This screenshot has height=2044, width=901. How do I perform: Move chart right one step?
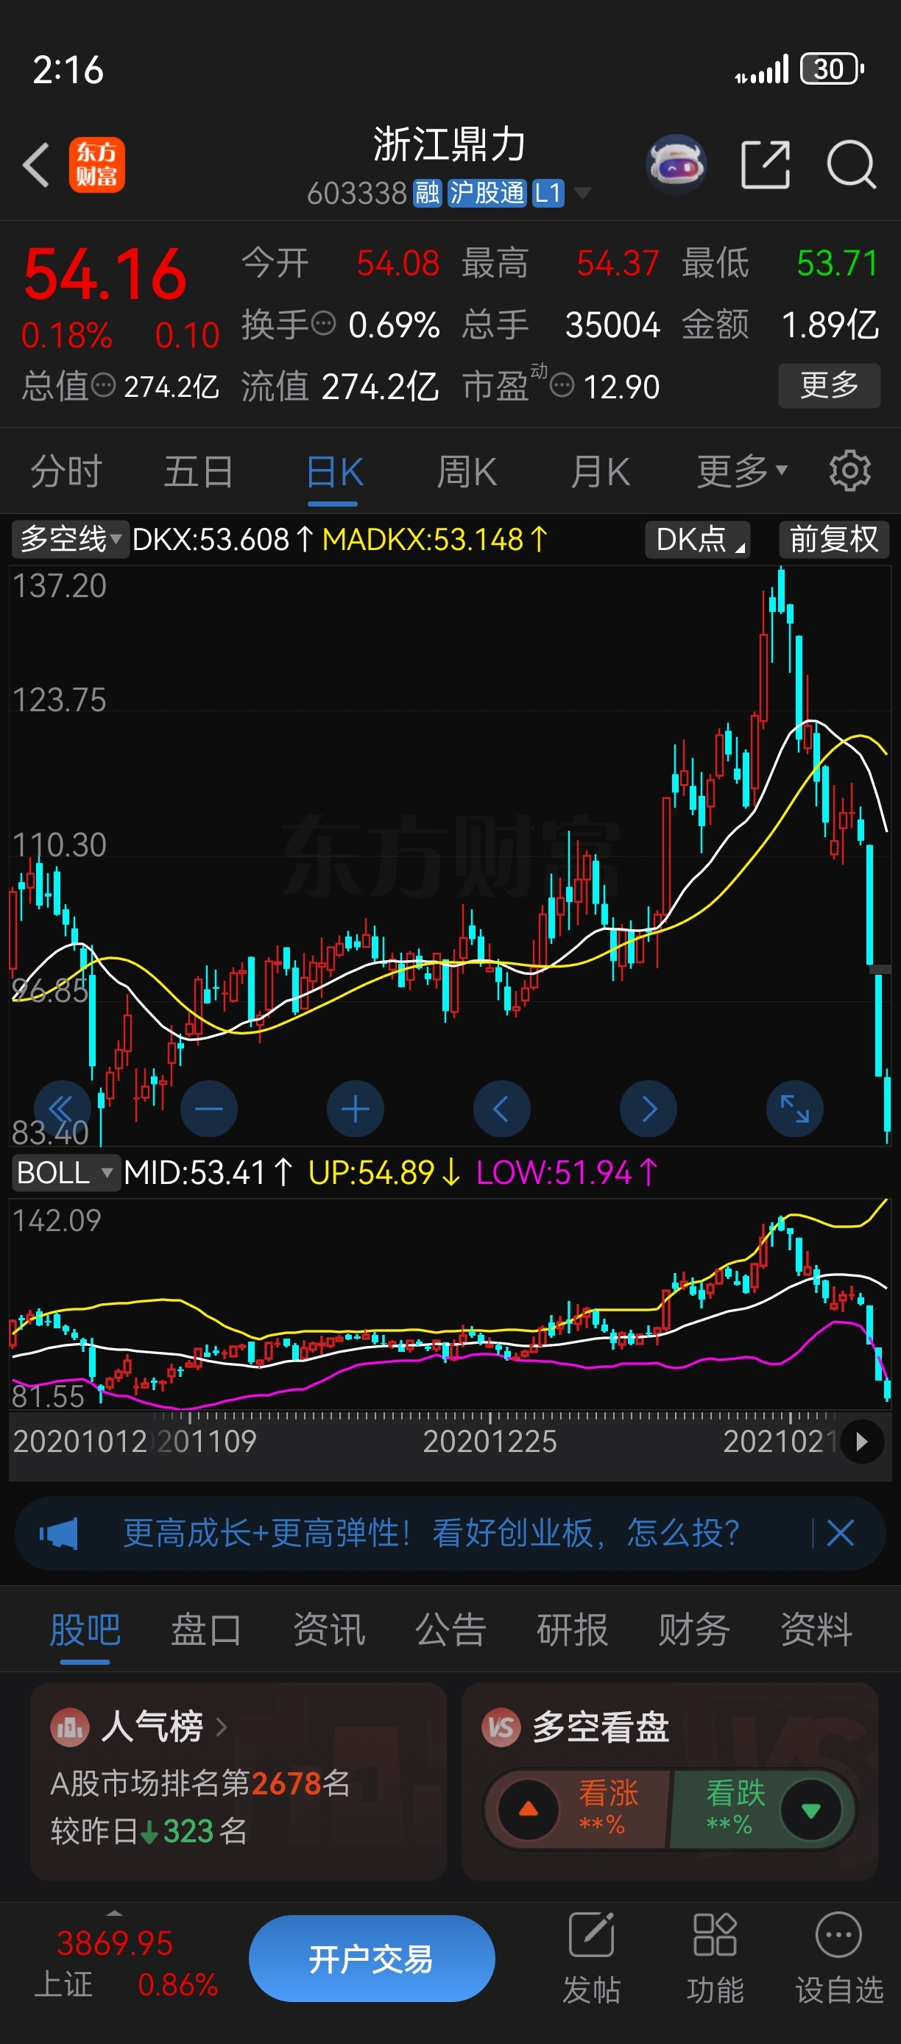point(648,1107)
